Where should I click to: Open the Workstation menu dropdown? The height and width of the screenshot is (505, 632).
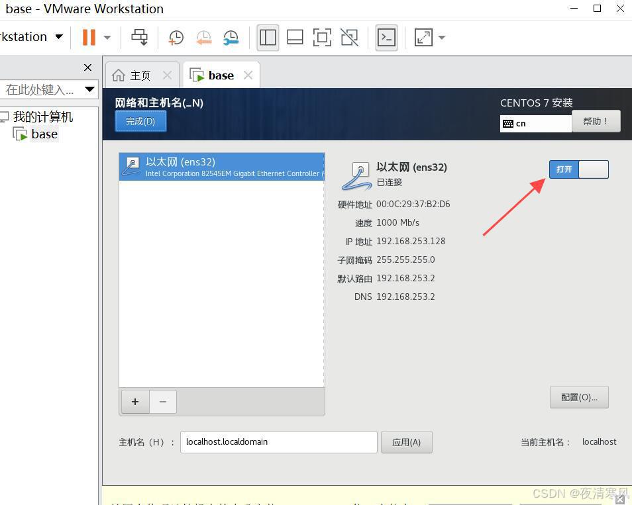coord(59,36)
